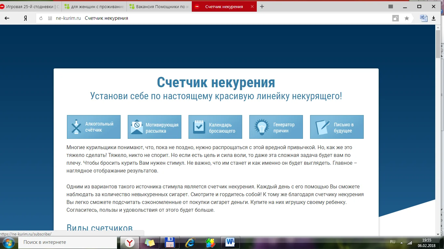
Task: Expand hidden system tray icons arrow
Action: tap(402, 243)
